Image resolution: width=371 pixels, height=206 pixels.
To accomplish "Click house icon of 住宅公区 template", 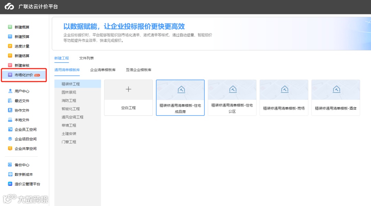I will tap(233, 89).
